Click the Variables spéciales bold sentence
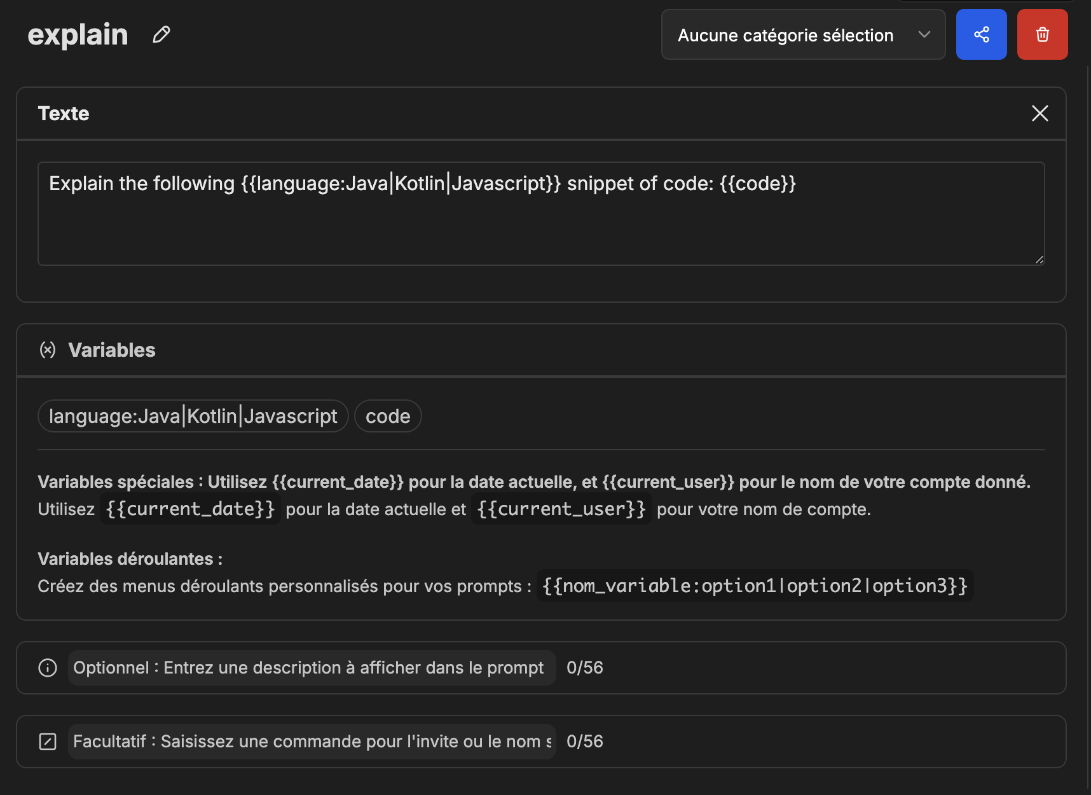This screenshot has width=1091, height=795. 534,482
